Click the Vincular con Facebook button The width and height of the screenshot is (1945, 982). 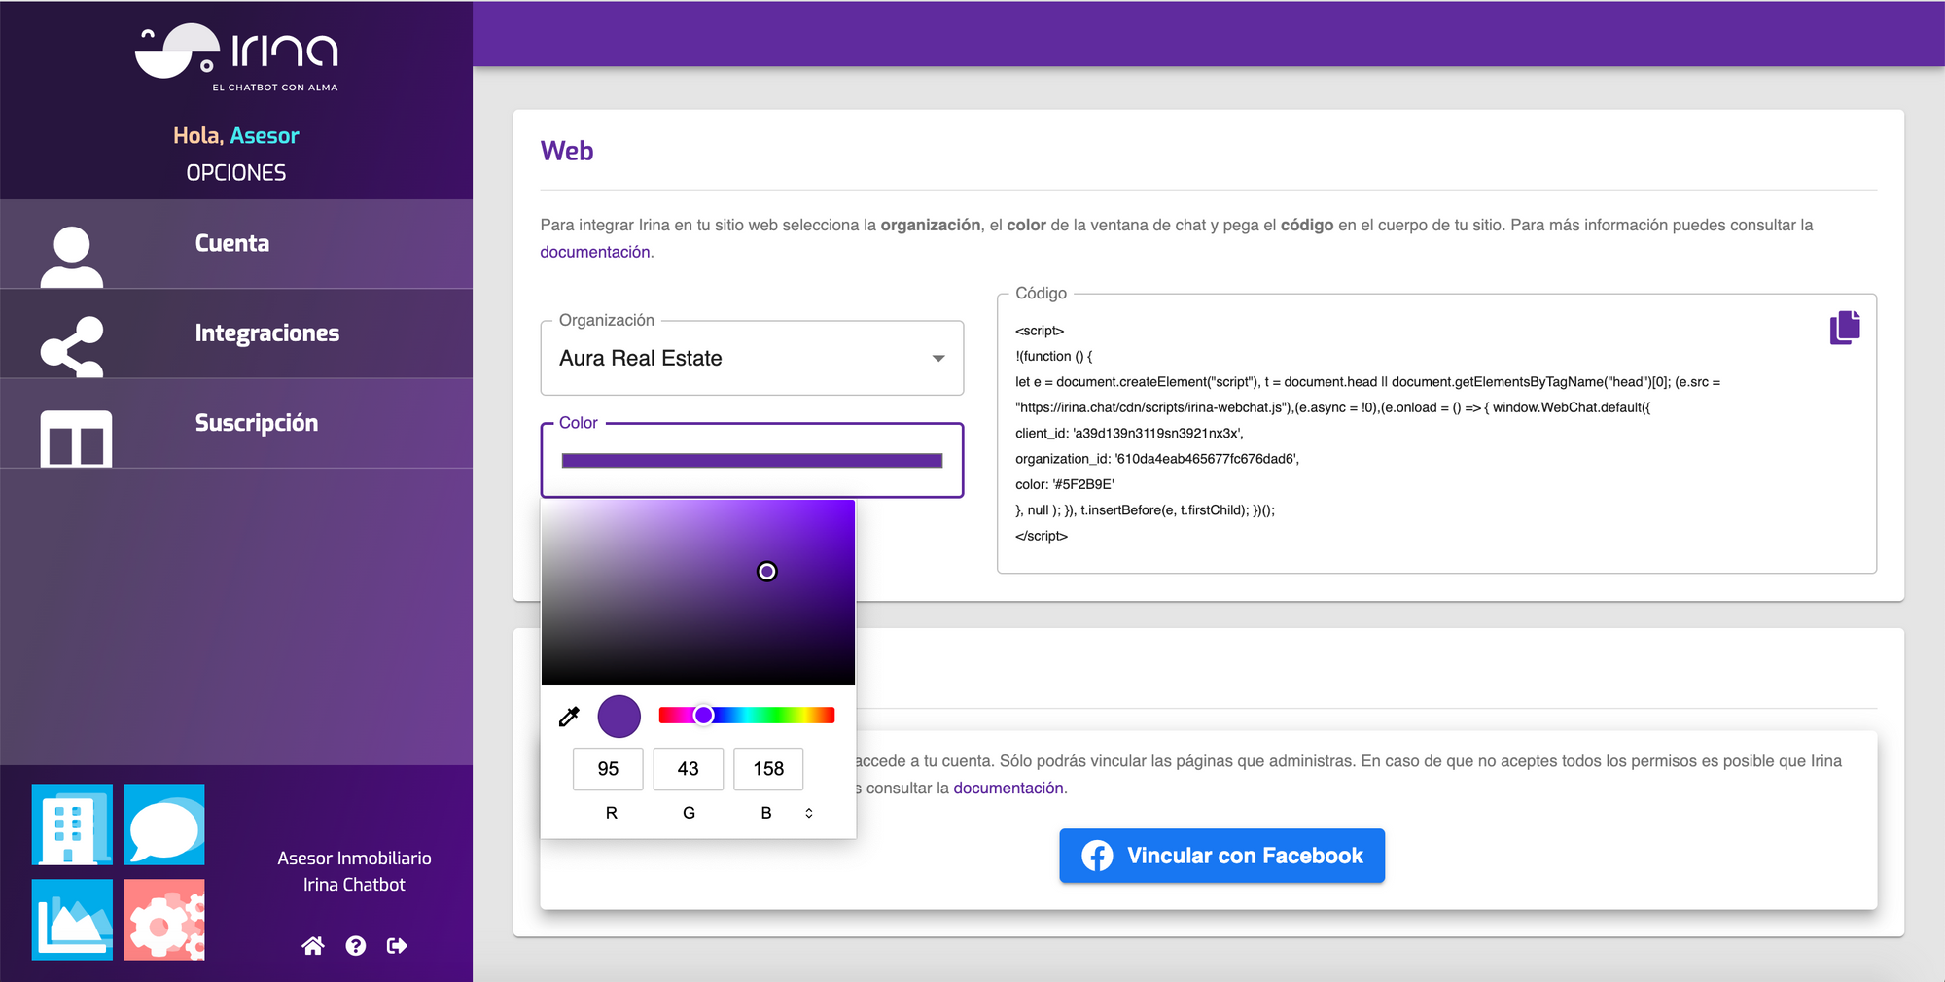pos(1221,856)
